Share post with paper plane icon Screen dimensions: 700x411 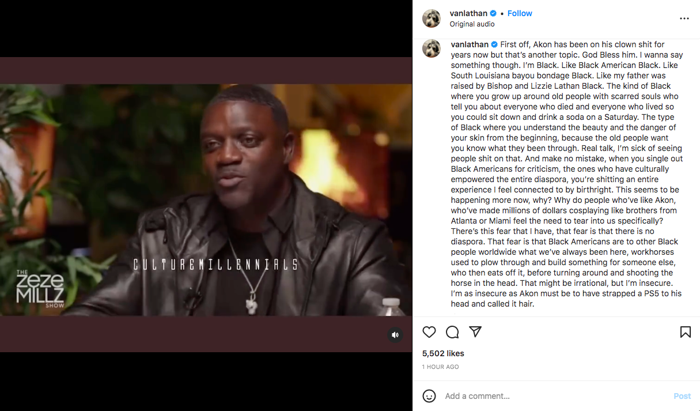point(475,332)
